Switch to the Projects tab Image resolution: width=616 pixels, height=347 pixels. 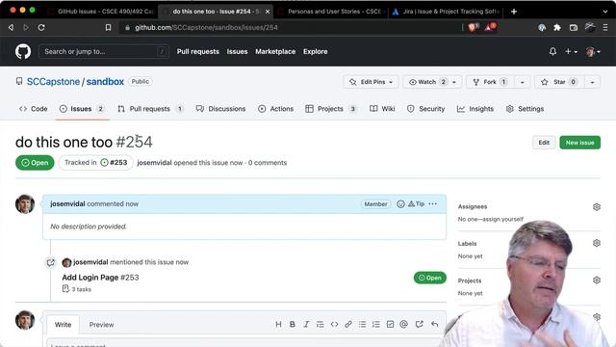(x=331, y=109)
